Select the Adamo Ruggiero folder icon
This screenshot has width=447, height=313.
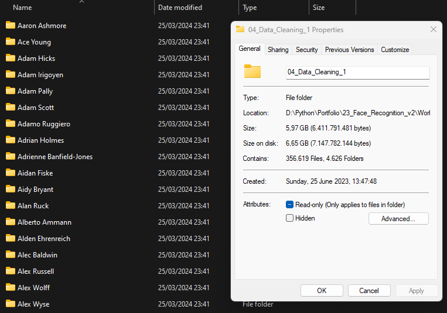11,123
